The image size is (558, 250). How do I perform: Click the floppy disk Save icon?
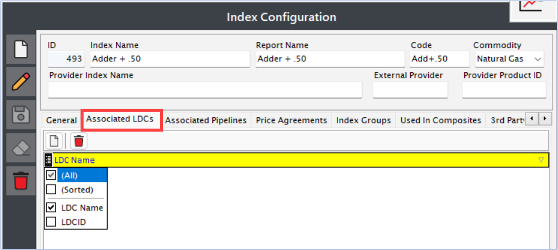20,115
